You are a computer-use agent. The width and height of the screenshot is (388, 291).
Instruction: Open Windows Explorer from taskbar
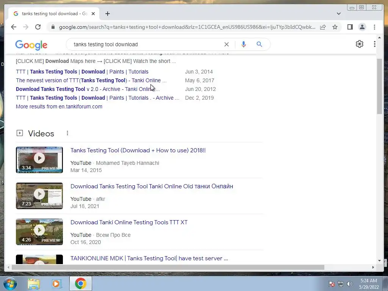click(x=34, y=283)
